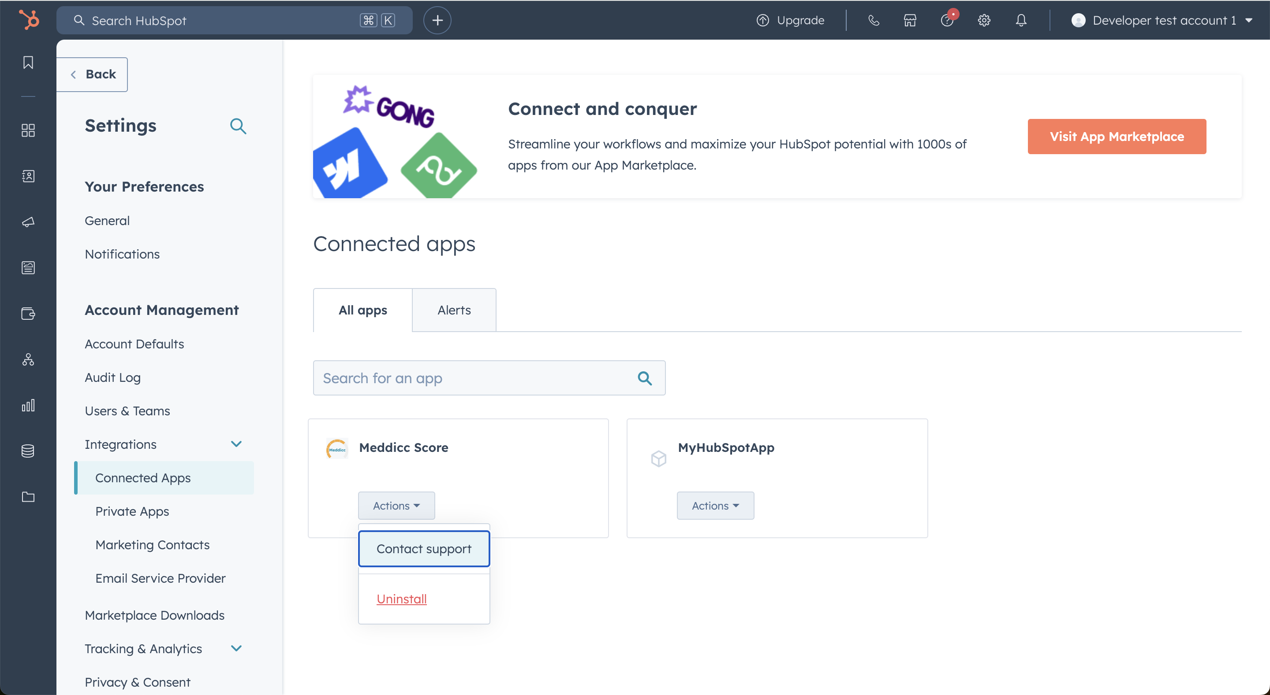
Task: Click the Settings search magnifier icon
Action: [238, 126]
